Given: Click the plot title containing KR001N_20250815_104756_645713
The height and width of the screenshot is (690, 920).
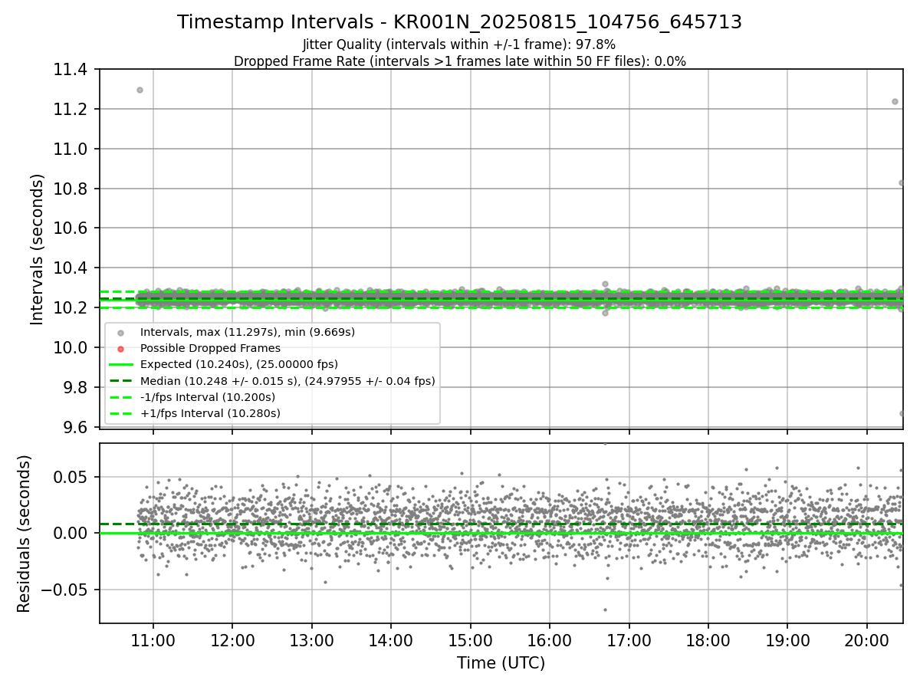Looking at the screenshot, I should [x=459, y=22].
